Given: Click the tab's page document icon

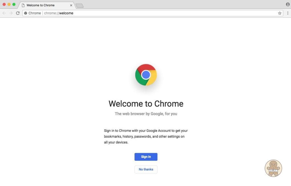Looking at the screenshot, I should [x=23, y=5].
